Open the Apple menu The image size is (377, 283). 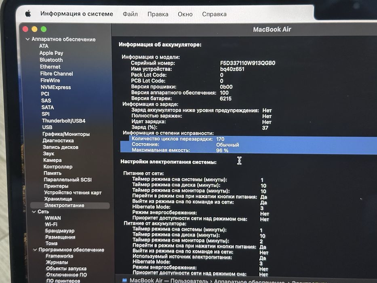(x=28, y=14)
